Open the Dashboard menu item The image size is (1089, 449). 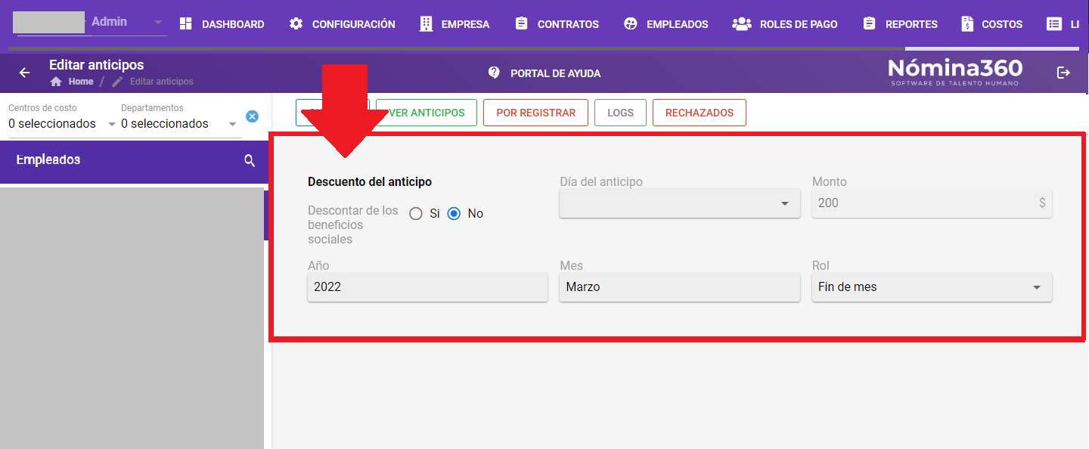222,24
